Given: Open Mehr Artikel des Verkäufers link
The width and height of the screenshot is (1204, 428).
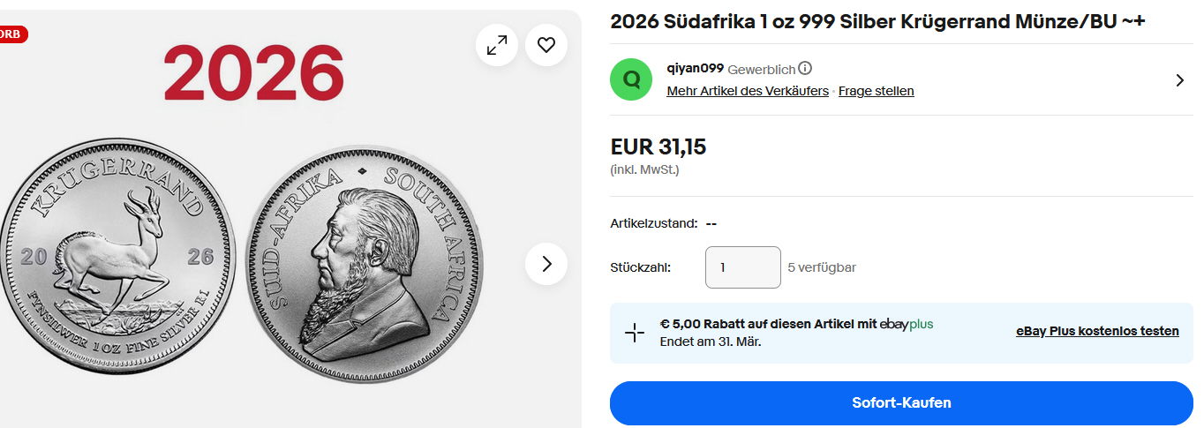Looking at the screenshot, I should [x=748, y=91].
